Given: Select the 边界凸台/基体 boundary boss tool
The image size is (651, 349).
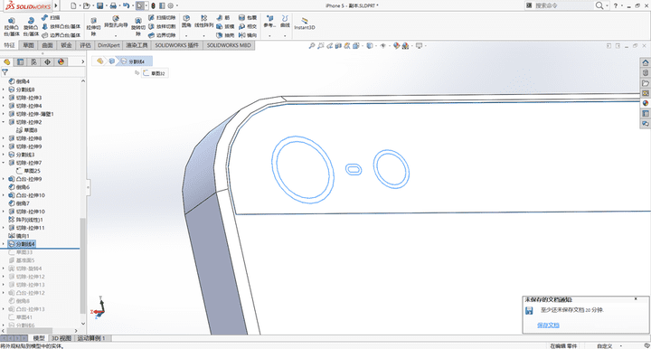Looking at the screenshot, I should pyautogui.click(x=61, y=35).
